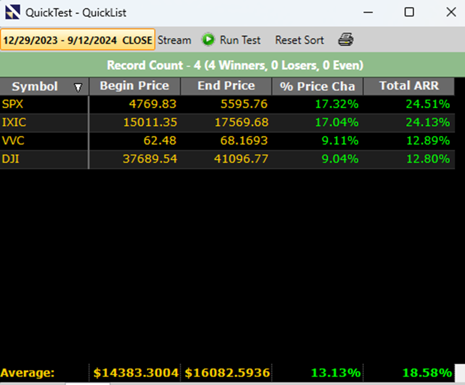The width and height of the screenshot is (465, 385).
Task: Open the 12/29/2023 - 9/12/2024 date range selector
Action: (77, 40)
